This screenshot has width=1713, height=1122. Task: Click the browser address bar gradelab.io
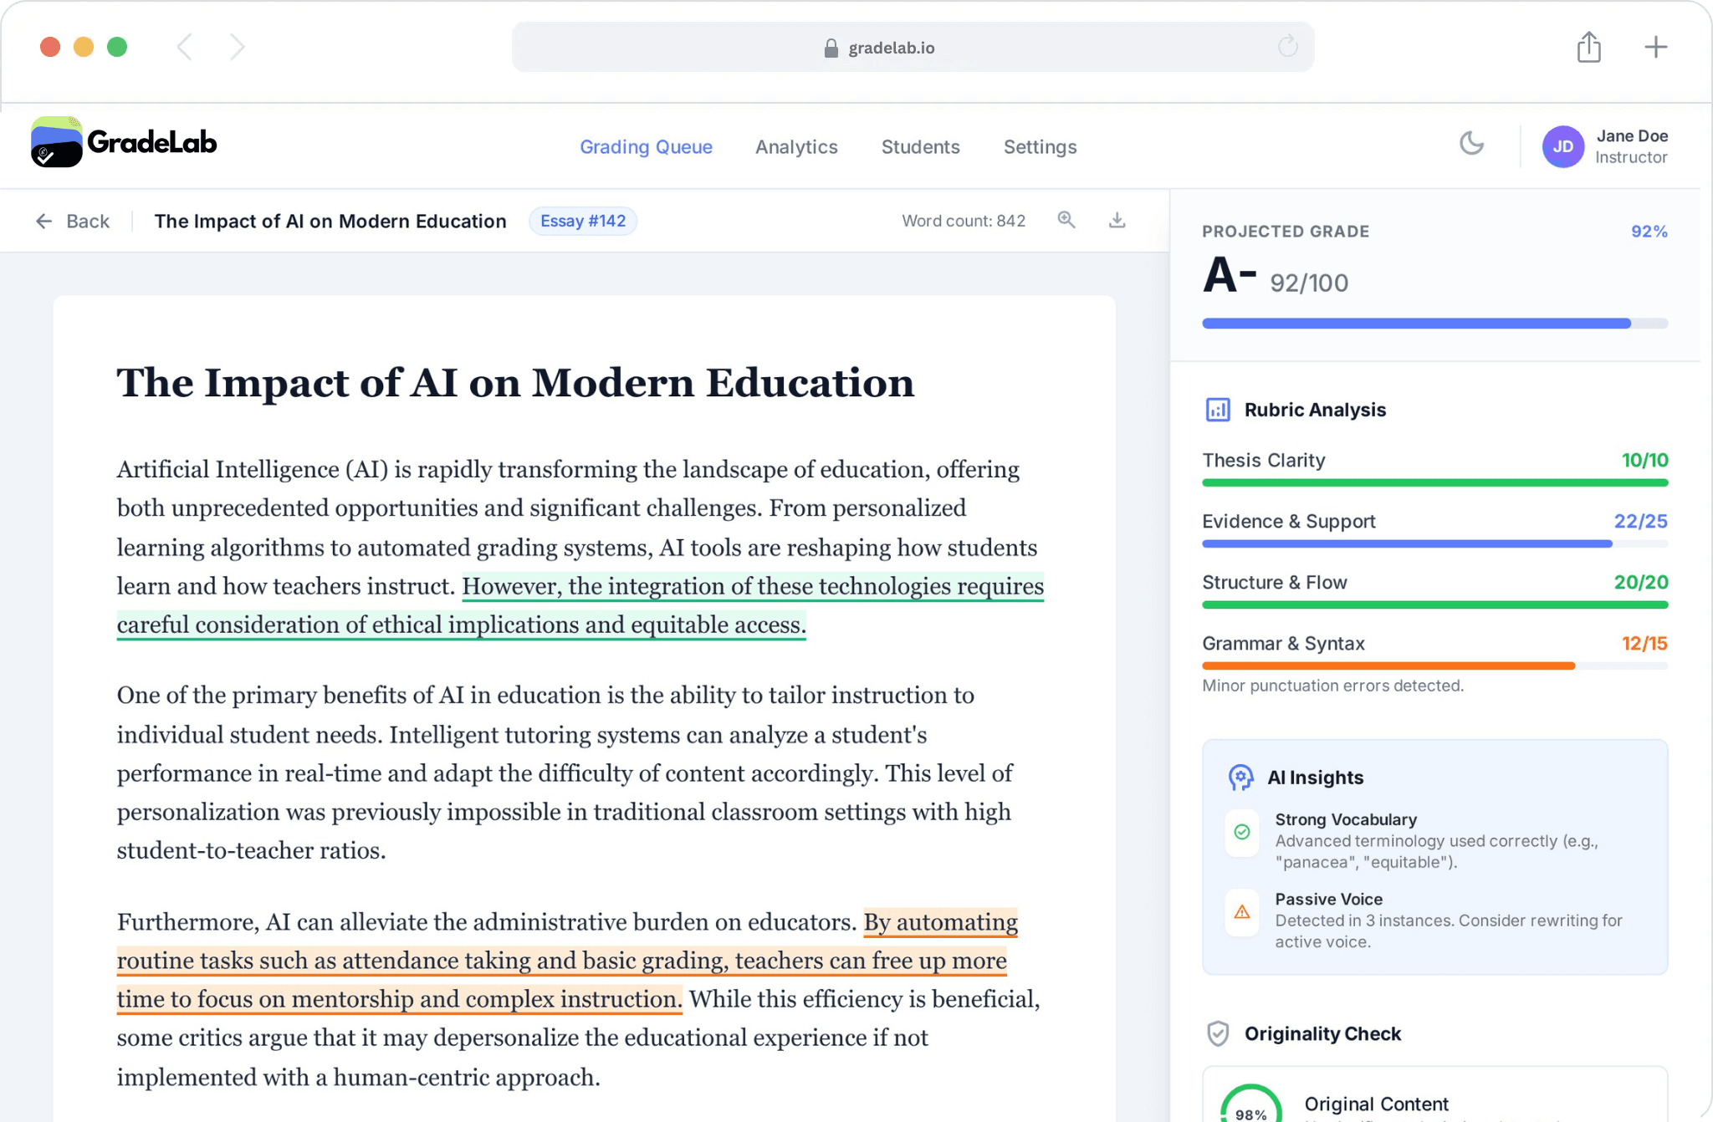(913, 48)
